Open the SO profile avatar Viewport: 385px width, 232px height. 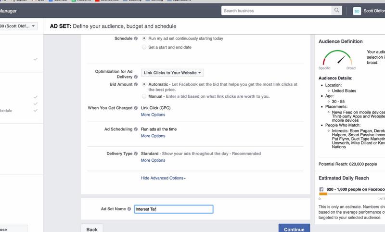coord(357,11)
